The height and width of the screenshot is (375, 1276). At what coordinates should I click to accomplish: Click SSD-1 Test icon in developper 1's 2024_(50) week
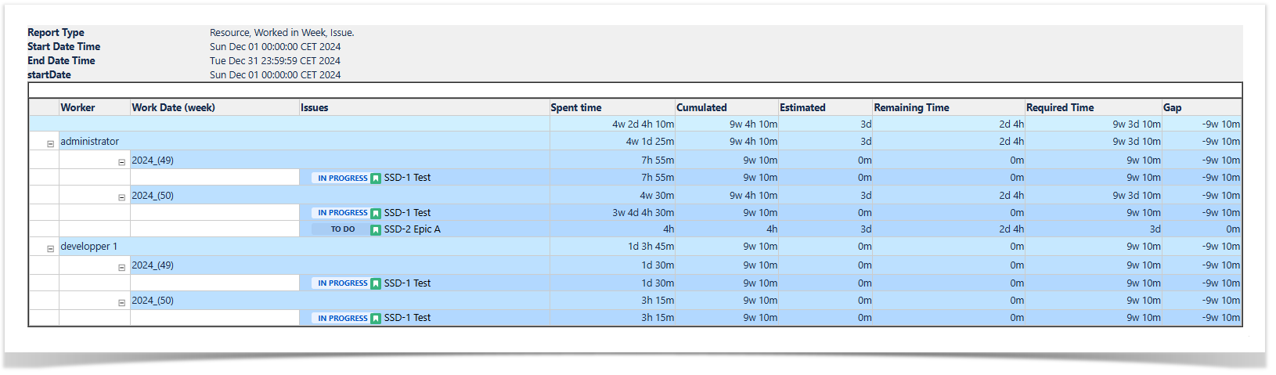click(x=376, y=319)
